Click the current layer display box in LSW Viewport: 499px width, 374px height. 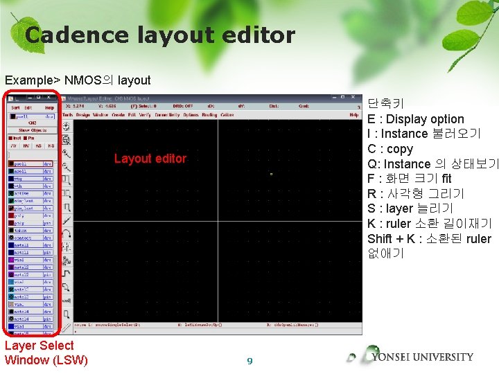tap(32, 117)
